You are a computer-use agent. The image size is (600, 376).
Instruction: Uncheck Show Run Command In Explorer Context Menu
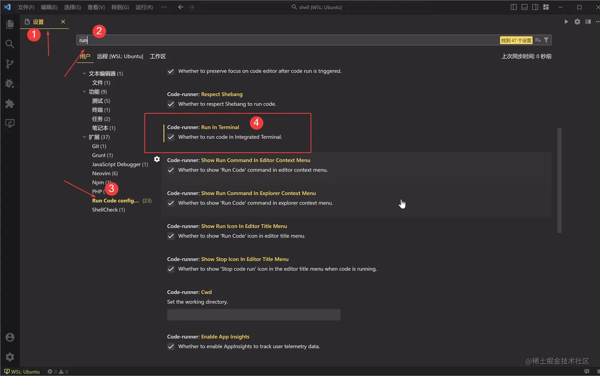pos(171,203)
